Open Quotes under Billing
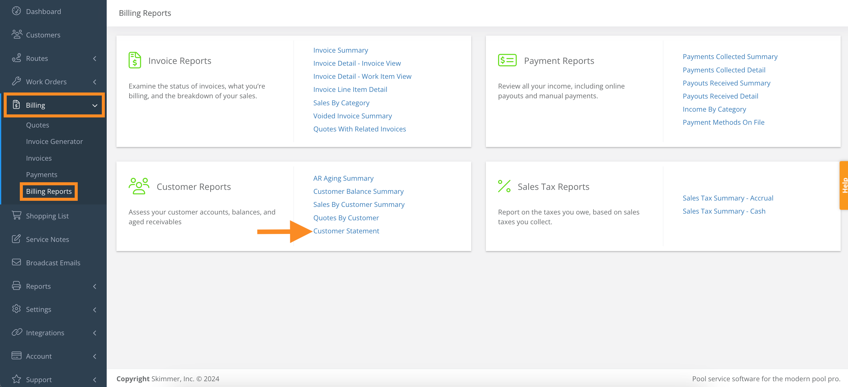Viewport: 848px width, 387px height. (x=37, y=125)
